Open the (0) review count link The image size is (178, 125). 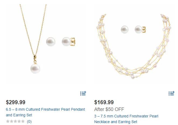pyautogui.click(x=29, y=121)
